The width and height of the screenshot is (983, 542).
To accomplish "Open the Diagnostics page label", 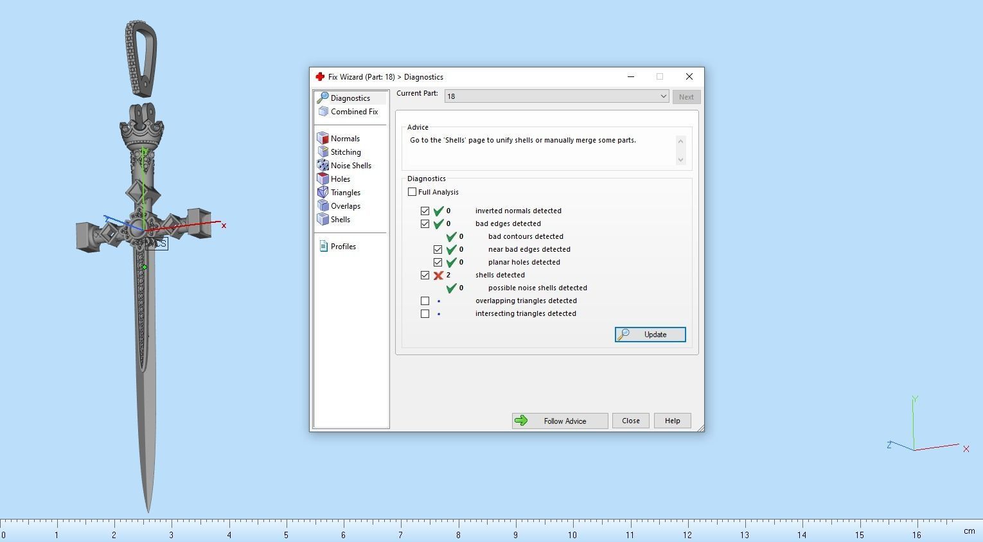I will click(350, 98).
